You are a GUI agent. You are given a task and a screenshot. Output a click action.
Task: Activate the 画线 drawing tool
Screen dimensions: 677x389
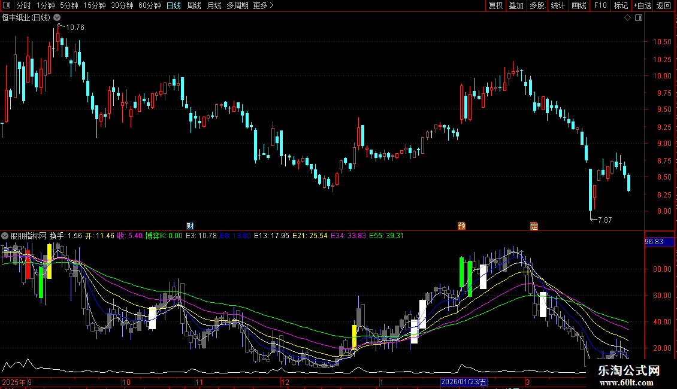[579, 5]
